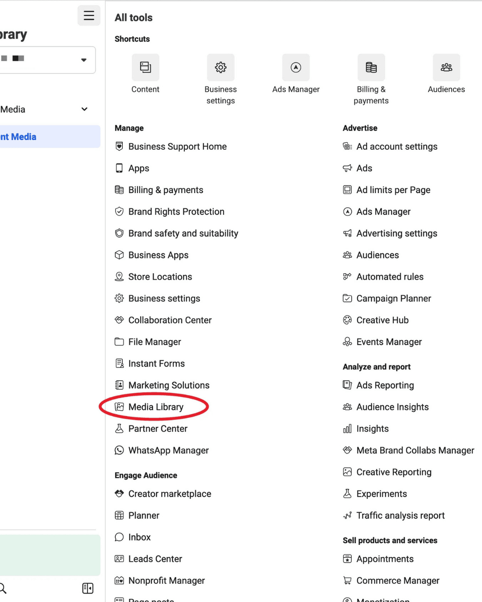Click the Planner calendar grid icon
This screenshot has height=602, width=482.
tap(119, 515)
